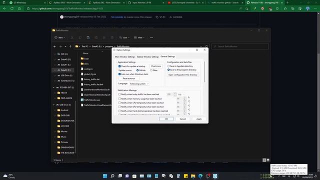Click the Reset autorun button

click(129, 78)
